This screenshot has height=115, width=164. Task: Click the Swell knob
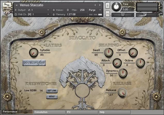[x=108, y=53]
